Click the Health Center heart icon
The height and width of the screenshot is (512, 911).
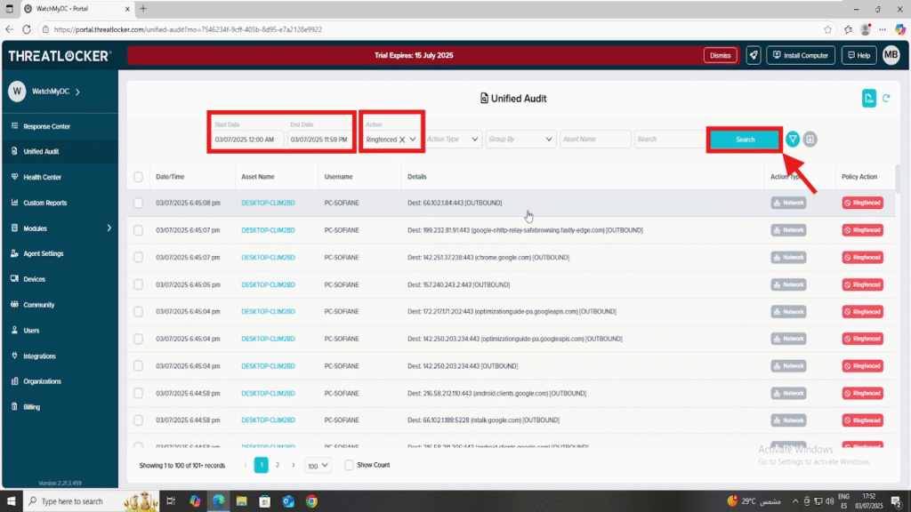[x=14, y=177]
